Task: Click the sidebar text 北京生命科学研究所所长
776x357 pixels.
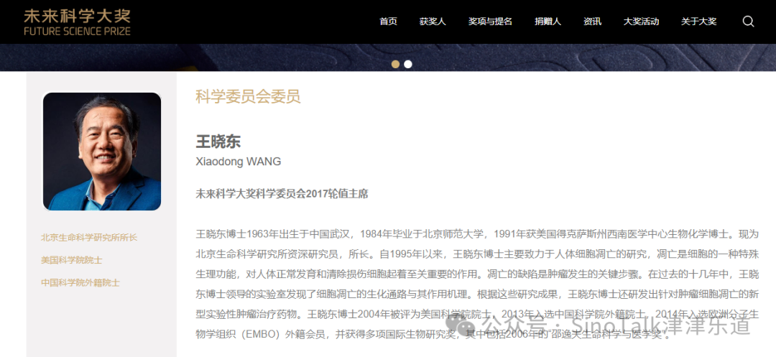Action: pos(89,237)
